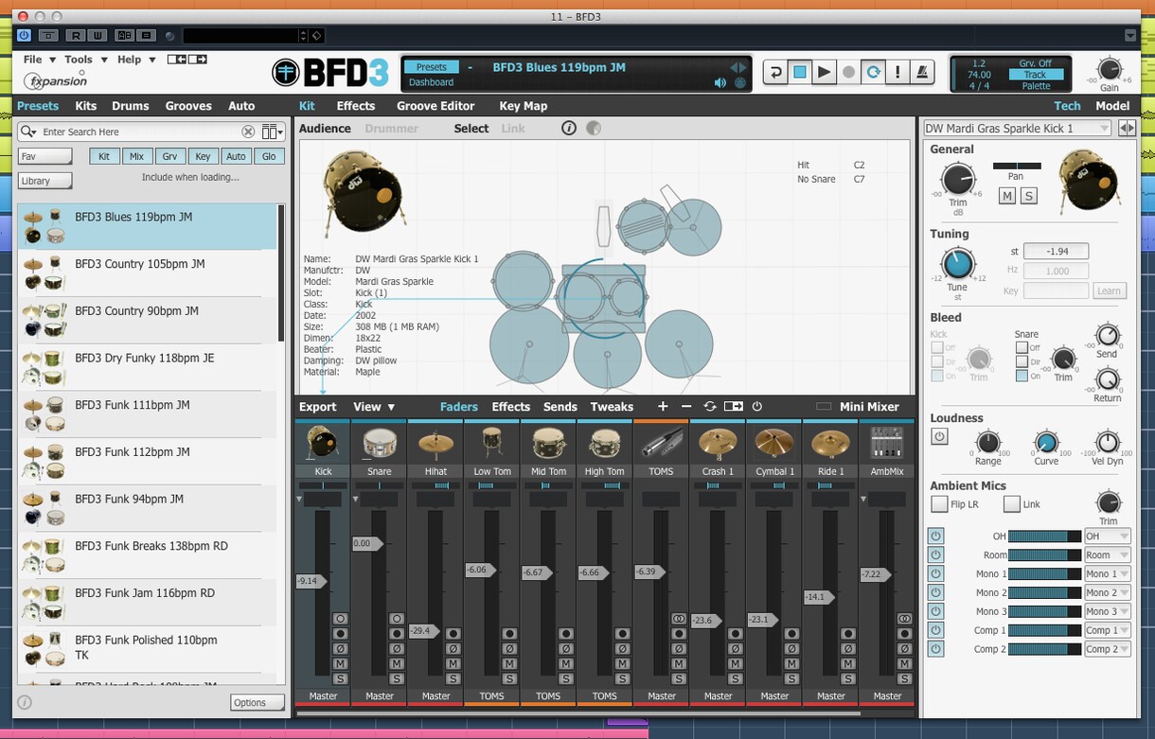This screenshot has height=739, width=1155.
Task: Click the Options button
Action: tap(258, 703)
